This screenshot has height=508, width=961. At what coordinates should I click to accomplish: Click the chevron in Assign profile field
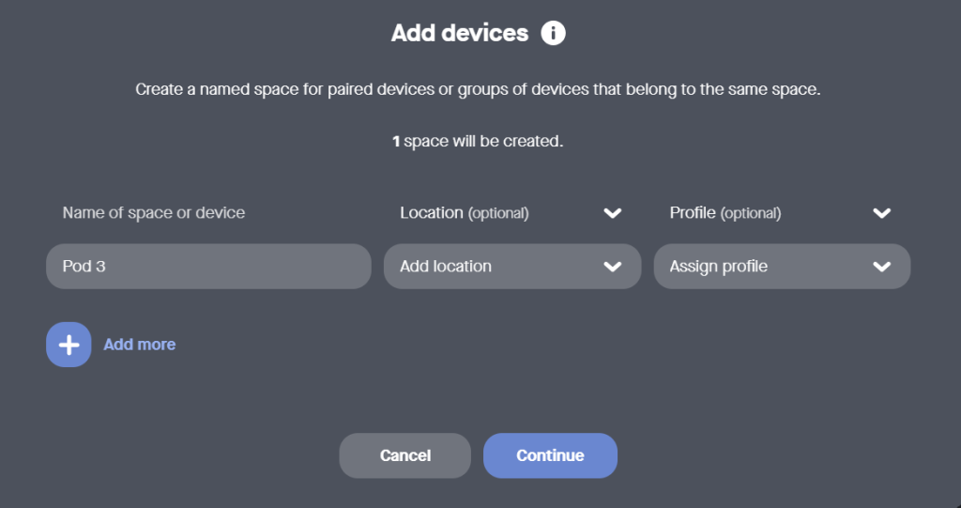tap(881, 267)
